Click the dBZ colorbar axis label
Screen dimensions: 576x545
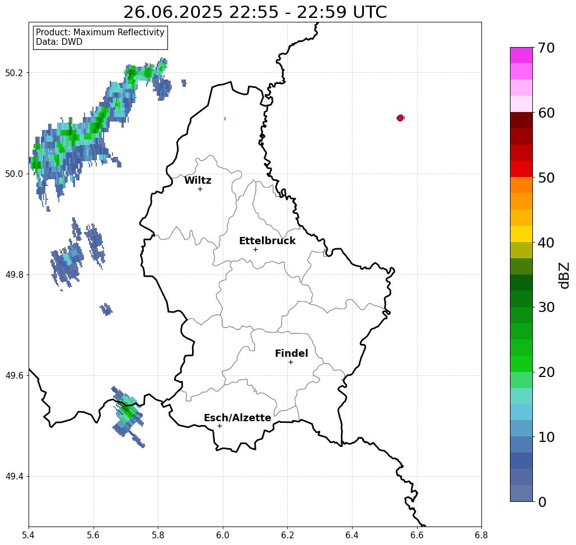click(x=564, y=275)
